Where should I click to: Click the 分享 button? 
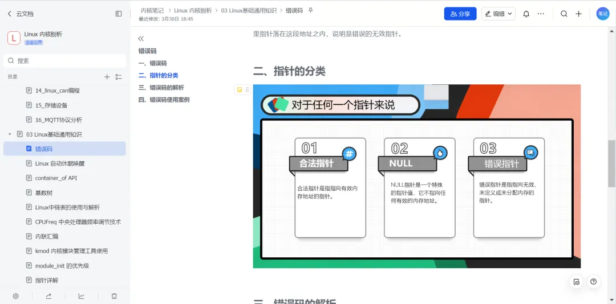click(x=460, y=14)
